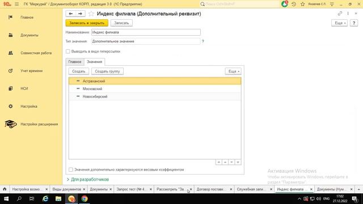Move selected value down one position
The width and height of the screenshot is (363, 204).
coord(231,162)
